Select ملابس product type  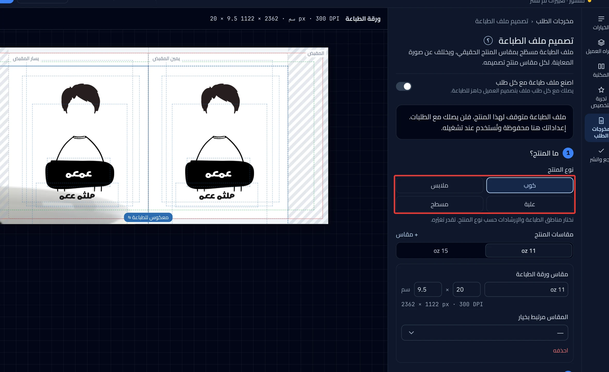[x=439, y=185]
